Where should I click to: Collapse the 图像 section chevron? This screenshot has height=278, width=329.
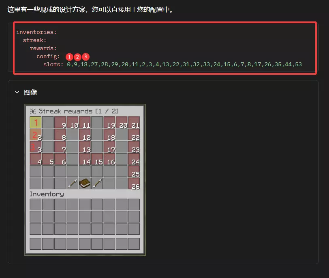(17, 92)
